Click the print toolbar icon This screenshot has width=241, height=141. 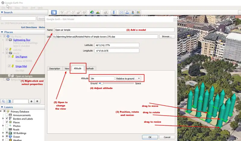[x=127, y=12]
